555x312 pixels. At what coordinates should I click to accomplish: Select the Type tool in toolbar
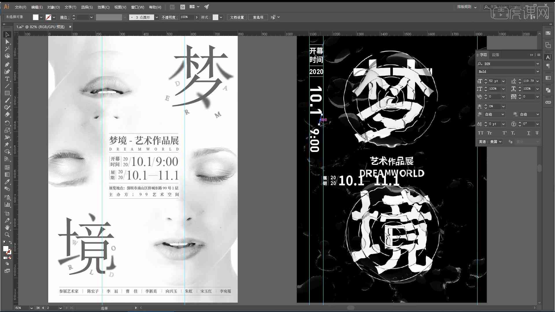[x=7, y=79]
